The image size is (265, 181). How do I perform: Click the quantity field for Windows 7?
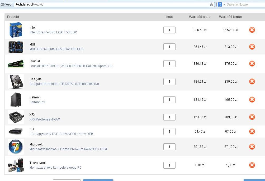tap(169, 147)
